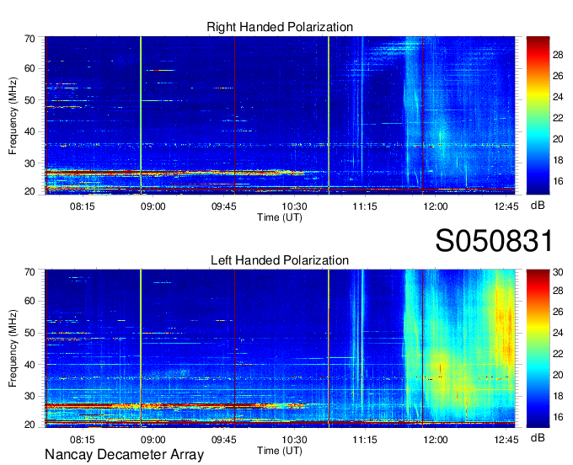The width and height of the screenshot is (573, 465).
Task: Select the 50 MHz tick on top plot
Action: 29,100
